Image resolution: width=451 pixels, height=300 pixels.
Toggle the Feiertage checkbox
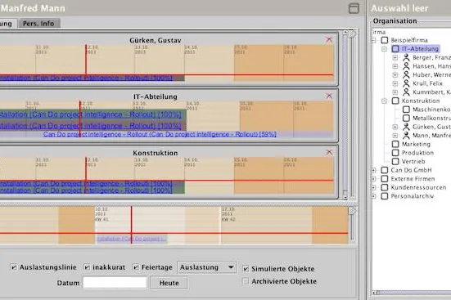136,267
